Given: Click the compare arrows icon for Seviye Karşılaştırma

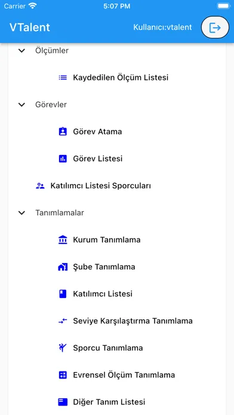Looking at the screenshot, I should tap(63, 321).
